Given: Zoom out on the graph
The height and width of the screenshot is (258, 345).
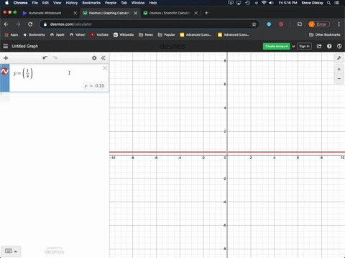Looking at the screenshot, I should click(339, 78).
